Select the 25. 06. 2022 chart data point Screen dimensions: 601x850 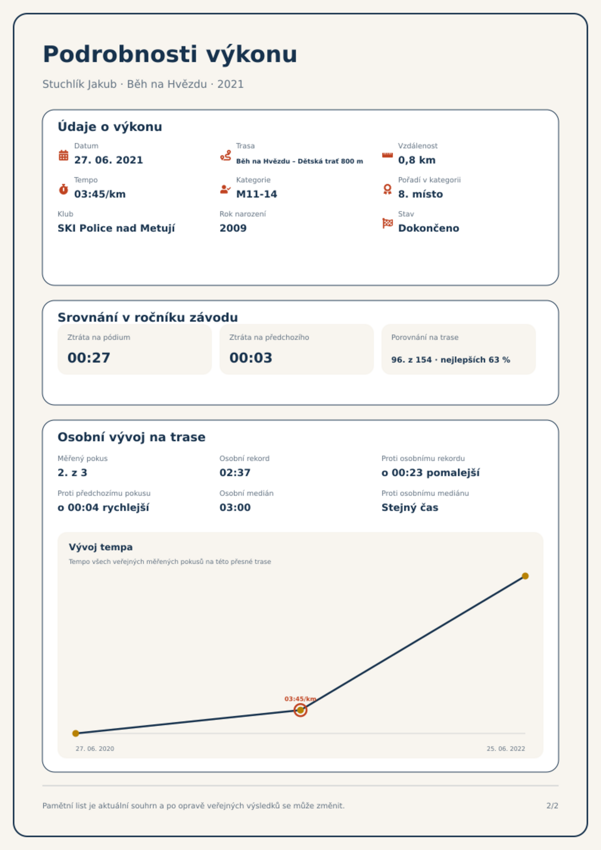point(525,576)
